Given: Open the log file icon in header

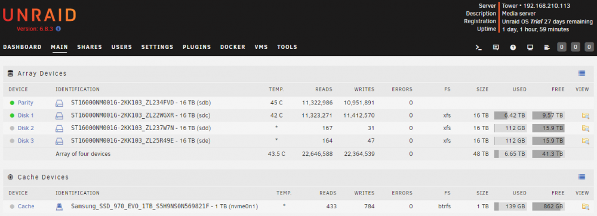Looking at the screenshot, I should [547, 48].
